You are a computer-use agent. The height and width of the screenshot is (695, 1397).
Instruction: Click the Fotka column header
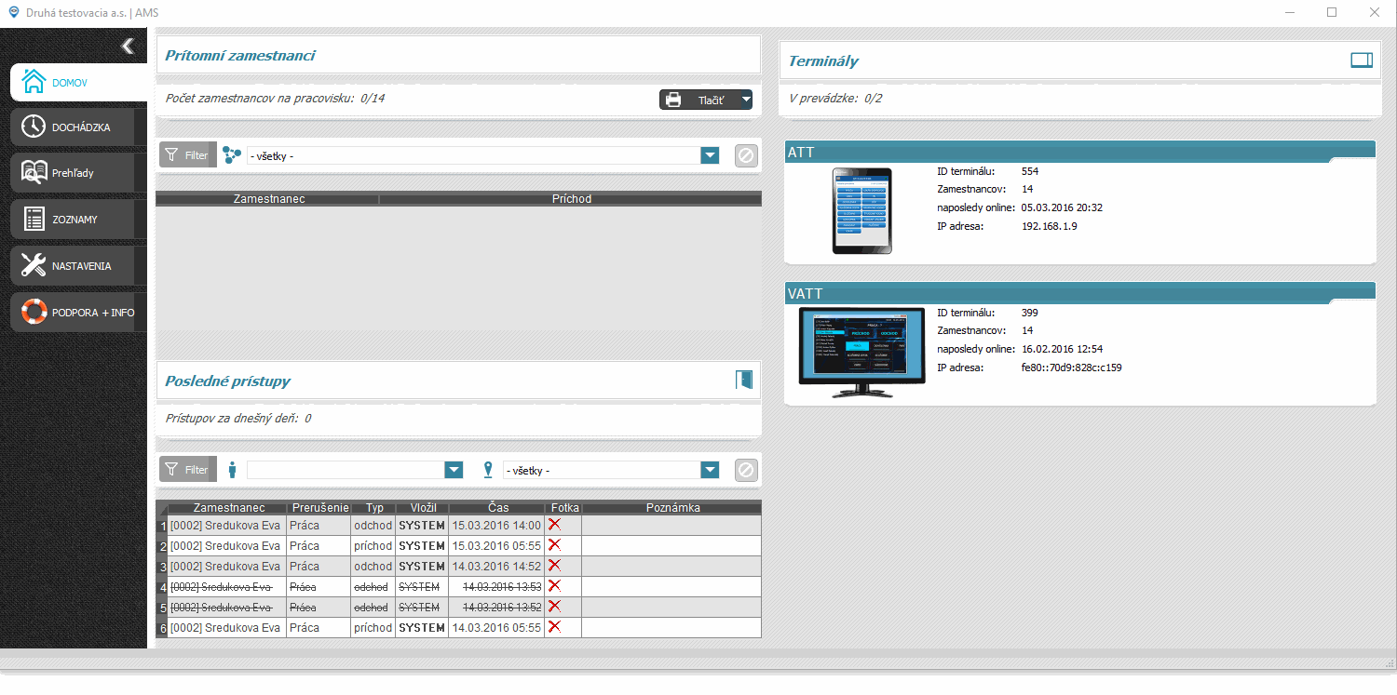click(x=564, y=508)
